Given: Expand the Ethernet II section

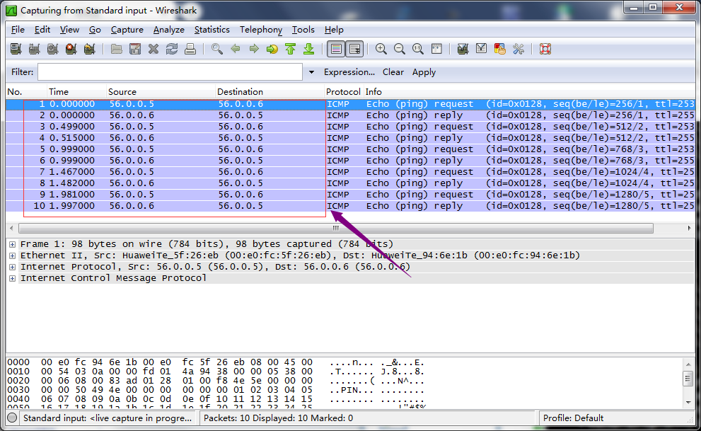Looking at the screenshot, I should click(13, 255).
